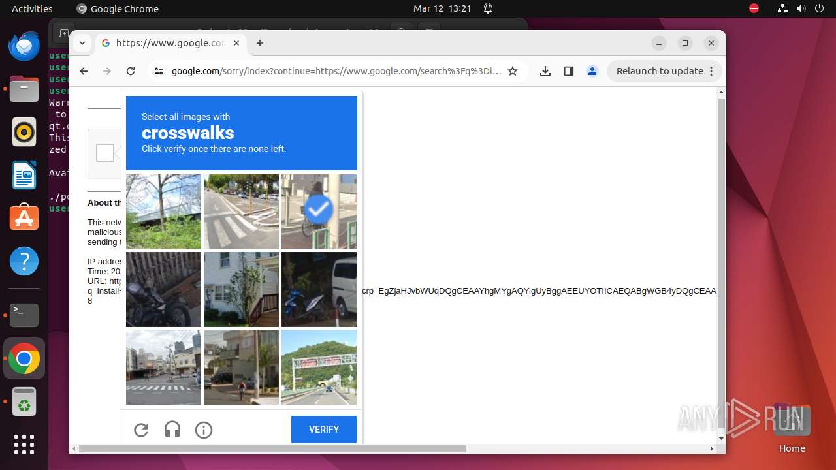Select the house with stairs tile
This screenshot has width=836, height=470.
point(241,289)
